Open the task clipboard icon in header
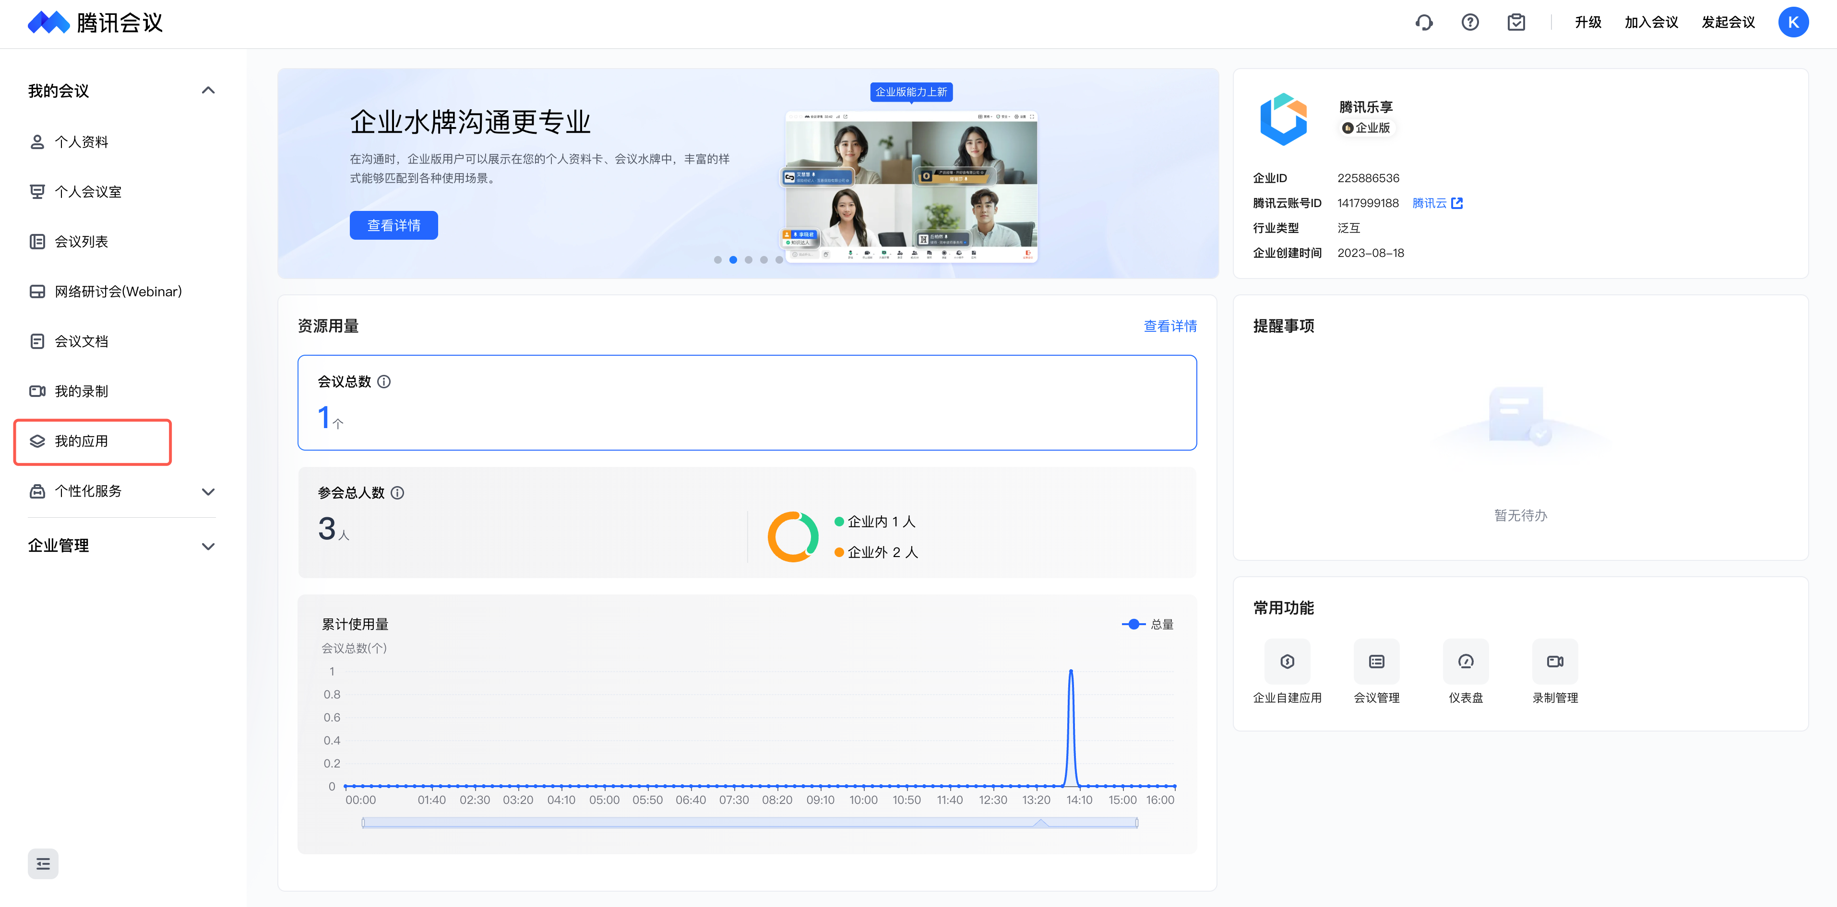The image size is (1837, 907). pyautogui.click(x=1516, y=23)
